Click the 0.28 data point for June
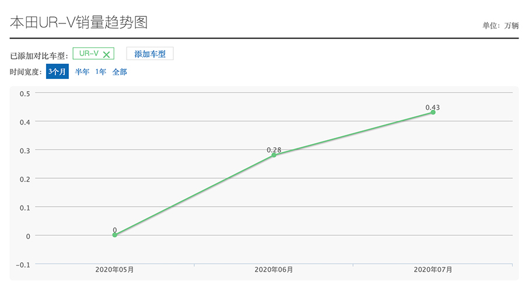The height and width of the screenshot is (292, 525). 274,155
